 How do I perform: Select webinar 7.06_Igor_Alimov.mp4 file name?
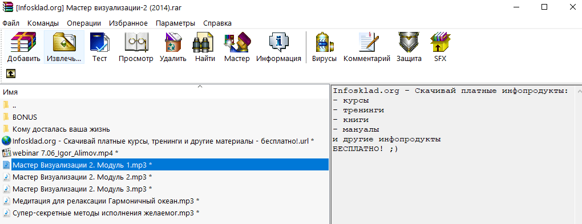click(x=65, y=153)
